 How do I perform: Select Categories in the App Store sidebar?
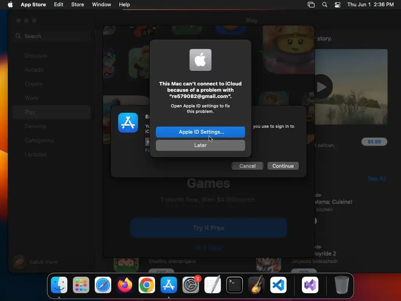52,140
